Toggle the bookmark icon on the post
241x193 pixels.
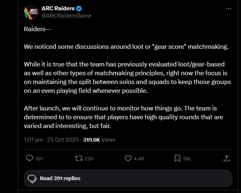(x=177, y=159)
